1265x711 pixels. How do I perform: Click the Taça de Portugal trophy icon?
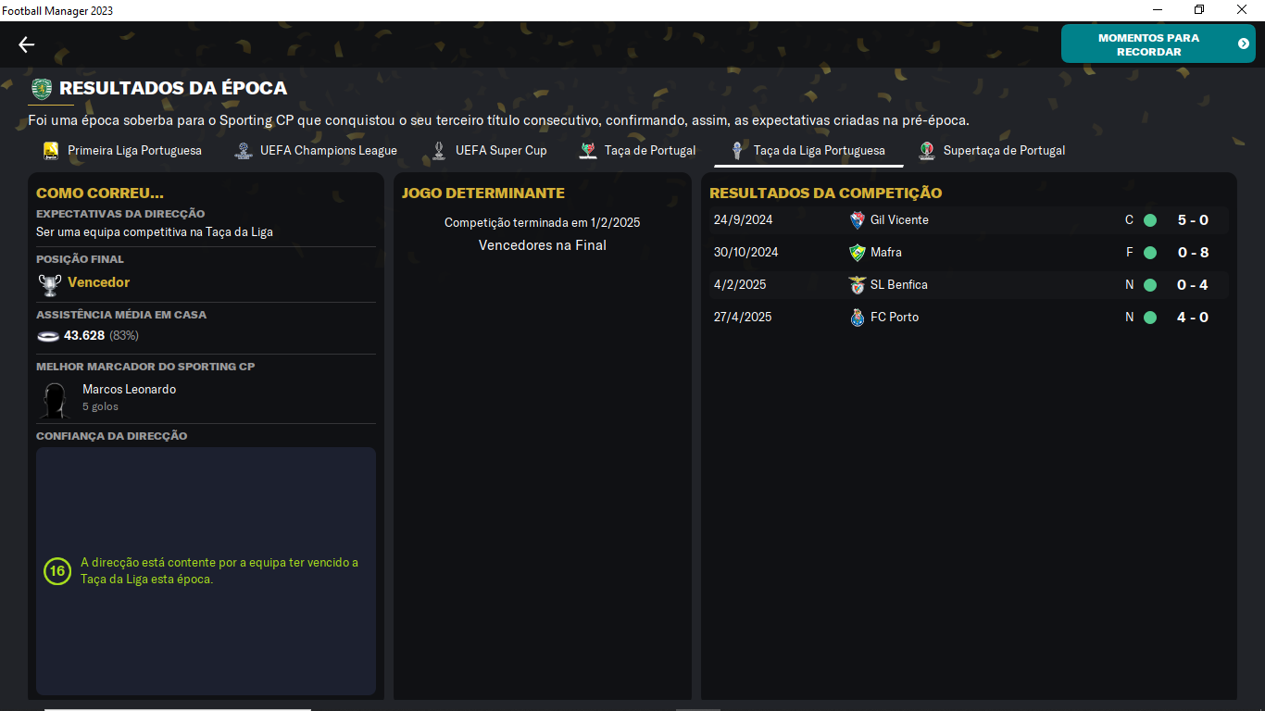[x=588, y=151]
